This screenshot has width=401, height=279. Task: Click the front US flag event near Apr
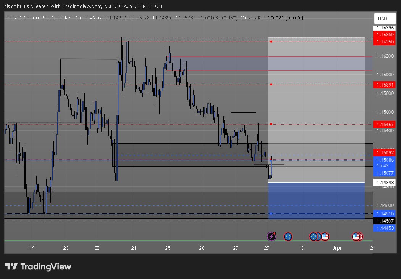(x=356, y=237)
